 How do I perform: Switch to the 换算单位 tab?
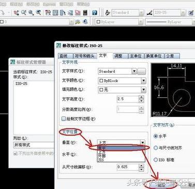[x=154, y=56]
